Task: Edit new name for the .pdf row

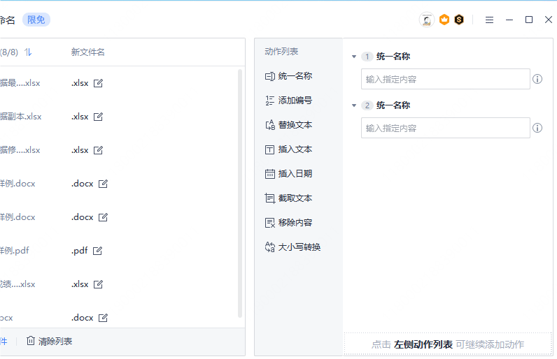Action: pyautogui.click(x=97, y=251)
